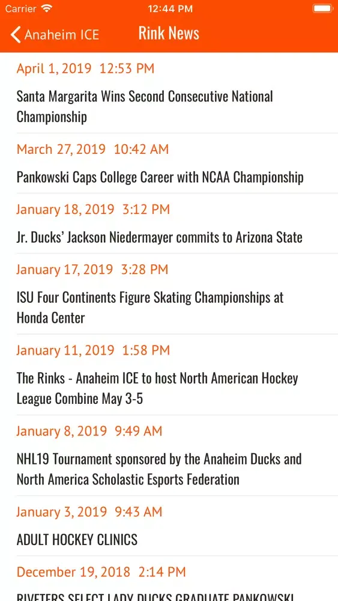Select the January 11, 2019 timestamp
338x601 pixels.
point(92,350)
